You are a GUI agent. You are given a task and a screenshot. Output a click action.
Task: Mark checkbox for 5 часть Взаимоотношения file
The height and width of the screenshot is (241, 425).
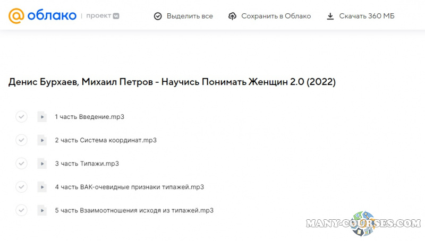[x=21, y=210]
